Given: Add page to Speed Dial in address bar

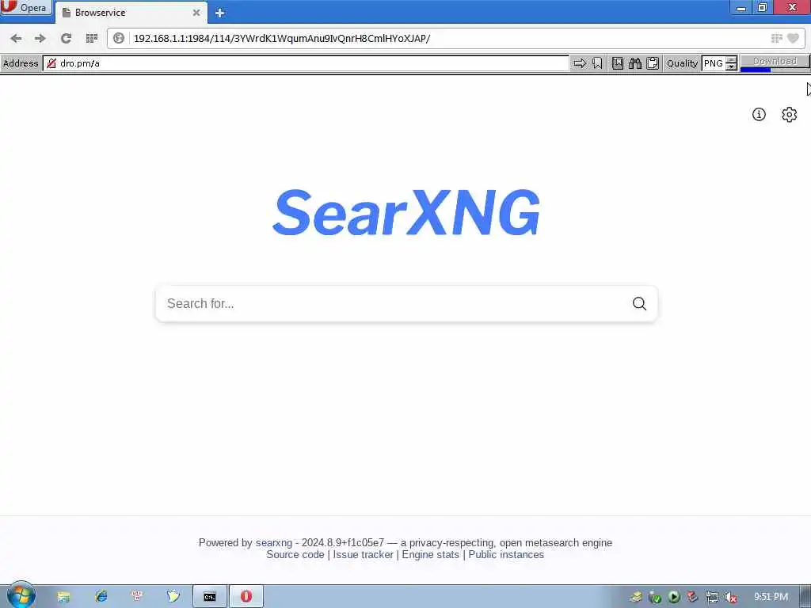Looking at the screenshot, I should (x=776, y=38).
